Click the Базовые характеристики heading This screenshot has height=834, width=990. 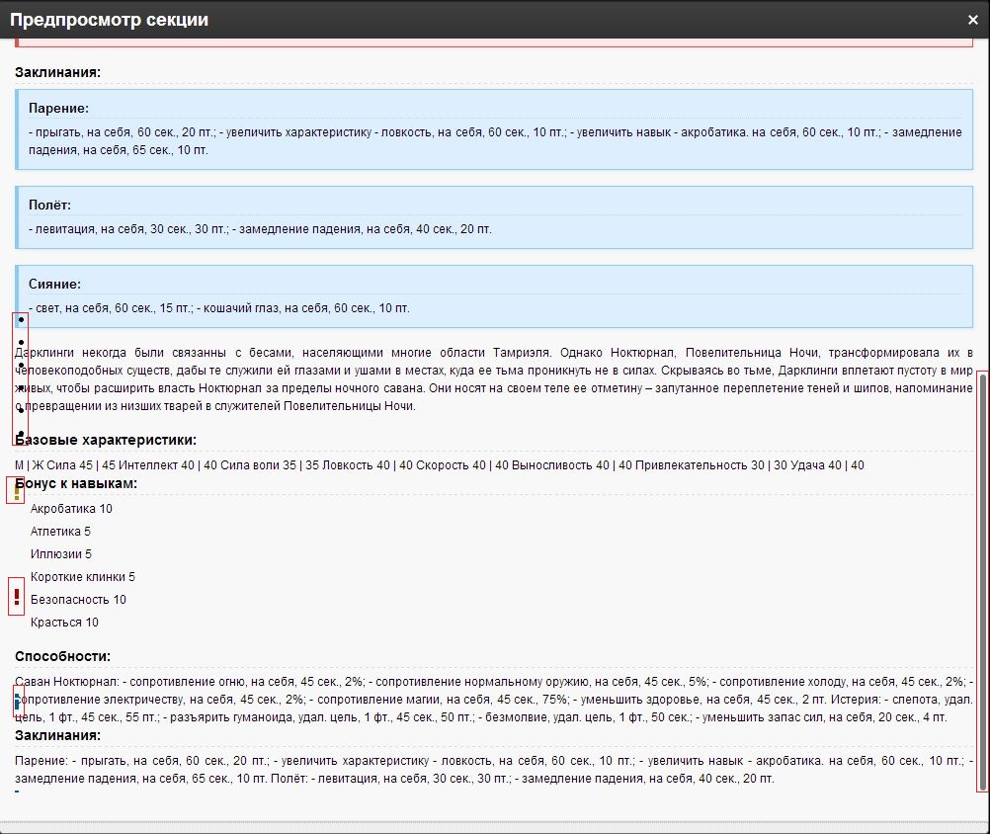pyautogui.click(x=107, y=441)
